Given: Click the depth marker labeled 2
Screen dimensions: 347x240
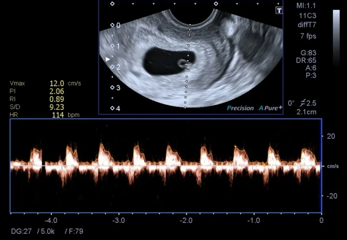Looking at the screenshot, I should pos(116,67).
